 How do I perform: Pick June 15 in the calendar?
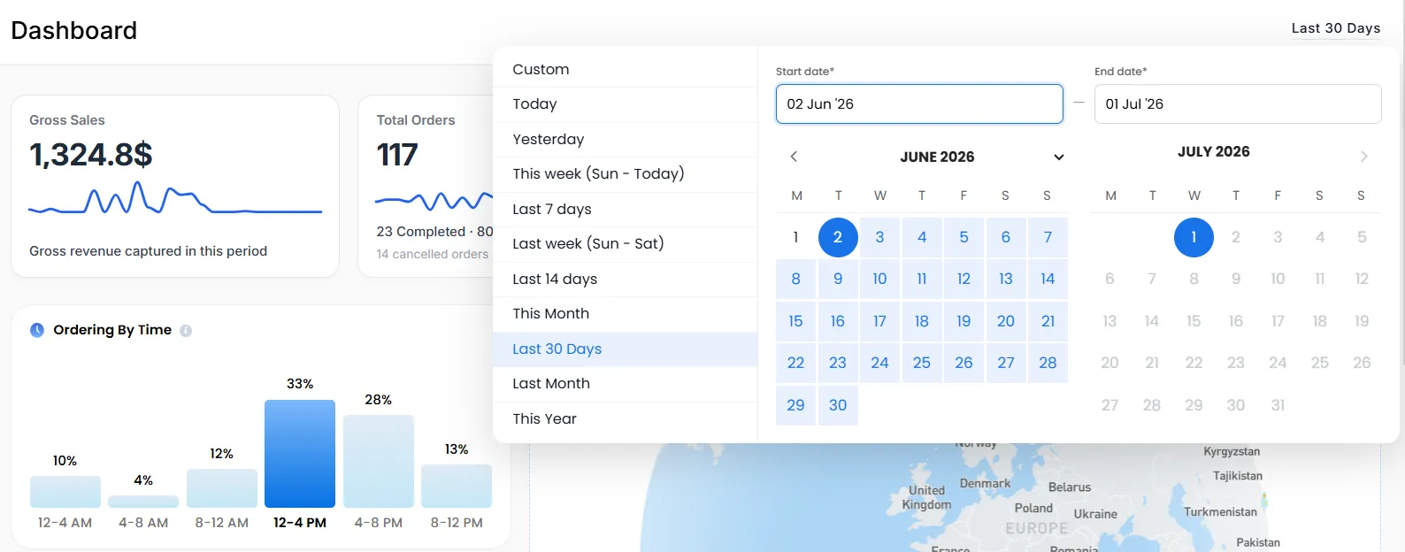point(795,321)
